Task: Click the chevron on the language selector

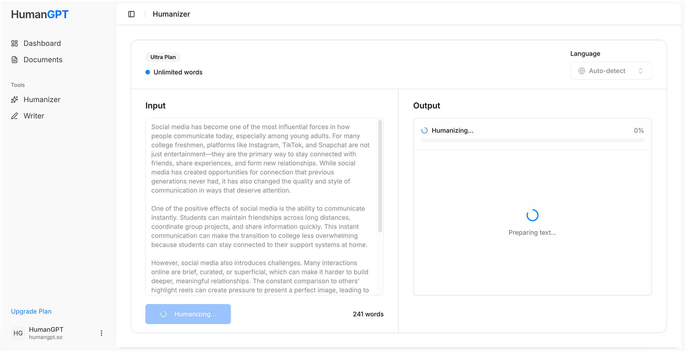Action: click(641, 71)
